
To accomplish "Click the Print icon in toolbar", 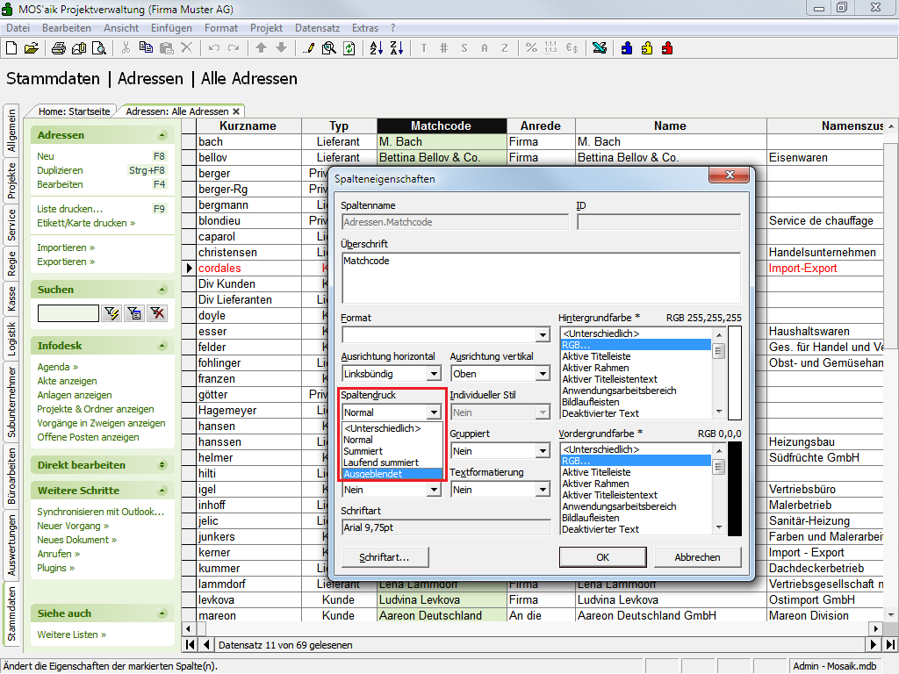I will pos(59,48).
